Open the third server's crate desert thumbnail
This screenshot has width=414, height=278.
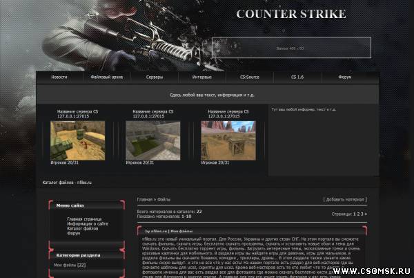coord(228,140)
